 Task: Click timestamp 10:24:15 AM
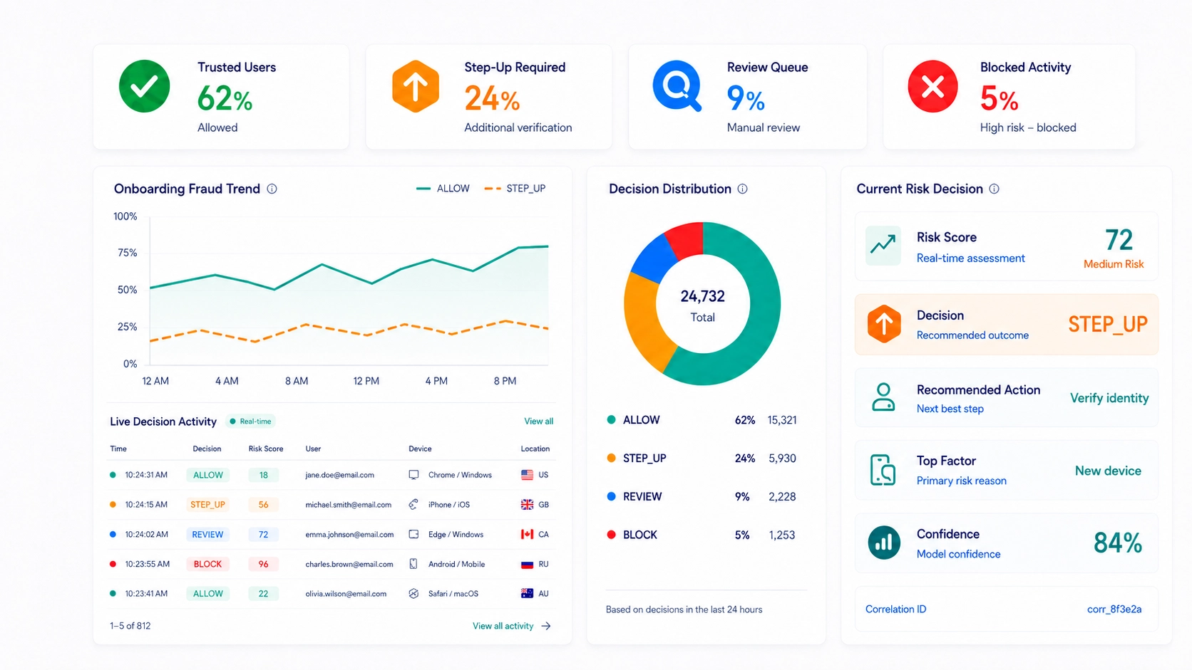pyautogui.click(x=146, y=504)
